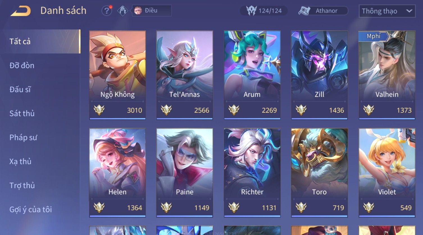
Task: Select the Tất cả category tab
Action: click(x=40, y=42)
